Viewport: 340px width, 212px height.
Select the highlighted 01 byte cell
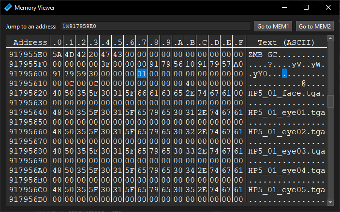142,74
